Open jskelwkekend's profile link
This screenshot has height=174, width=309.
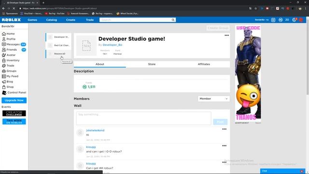[95, 130]
